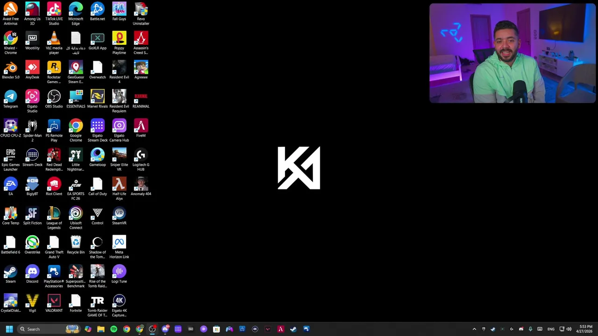Select Blender 5.0 desktop icon
This screenshot has width=598, height=336.
coord(10,70)
